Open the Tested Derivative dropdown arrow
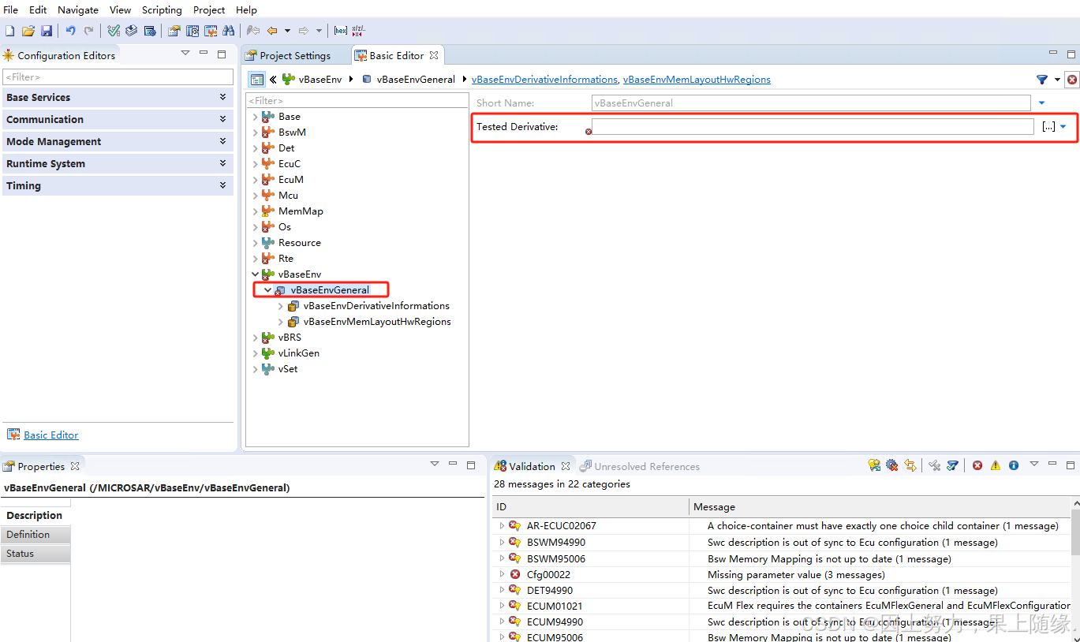The image size is (1080, 642). [1063, 126]
